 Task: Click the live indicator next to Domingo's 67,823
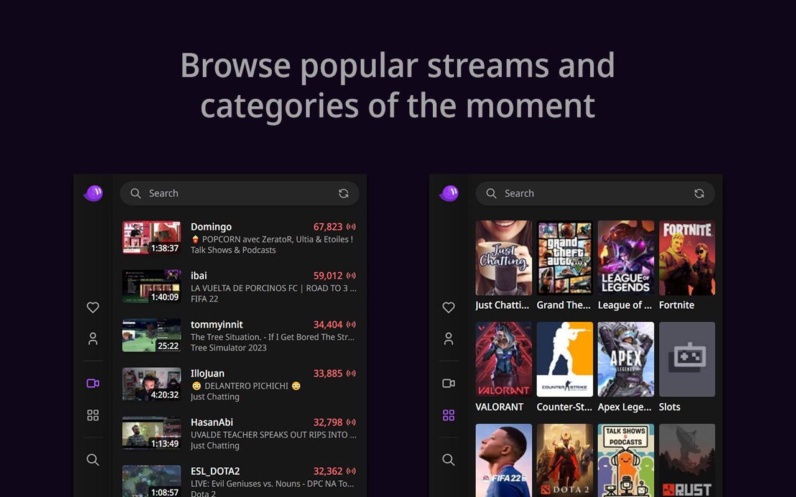click(351, 227)
